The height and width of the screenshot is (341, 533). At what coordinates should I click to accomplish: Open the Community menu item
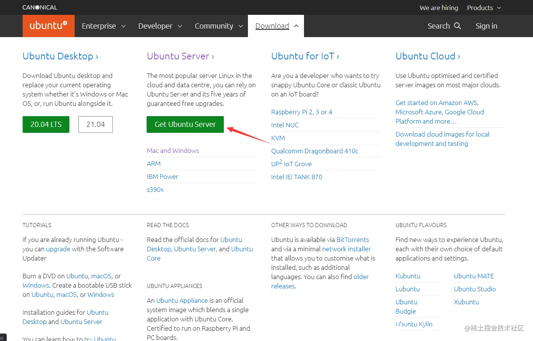214,26
